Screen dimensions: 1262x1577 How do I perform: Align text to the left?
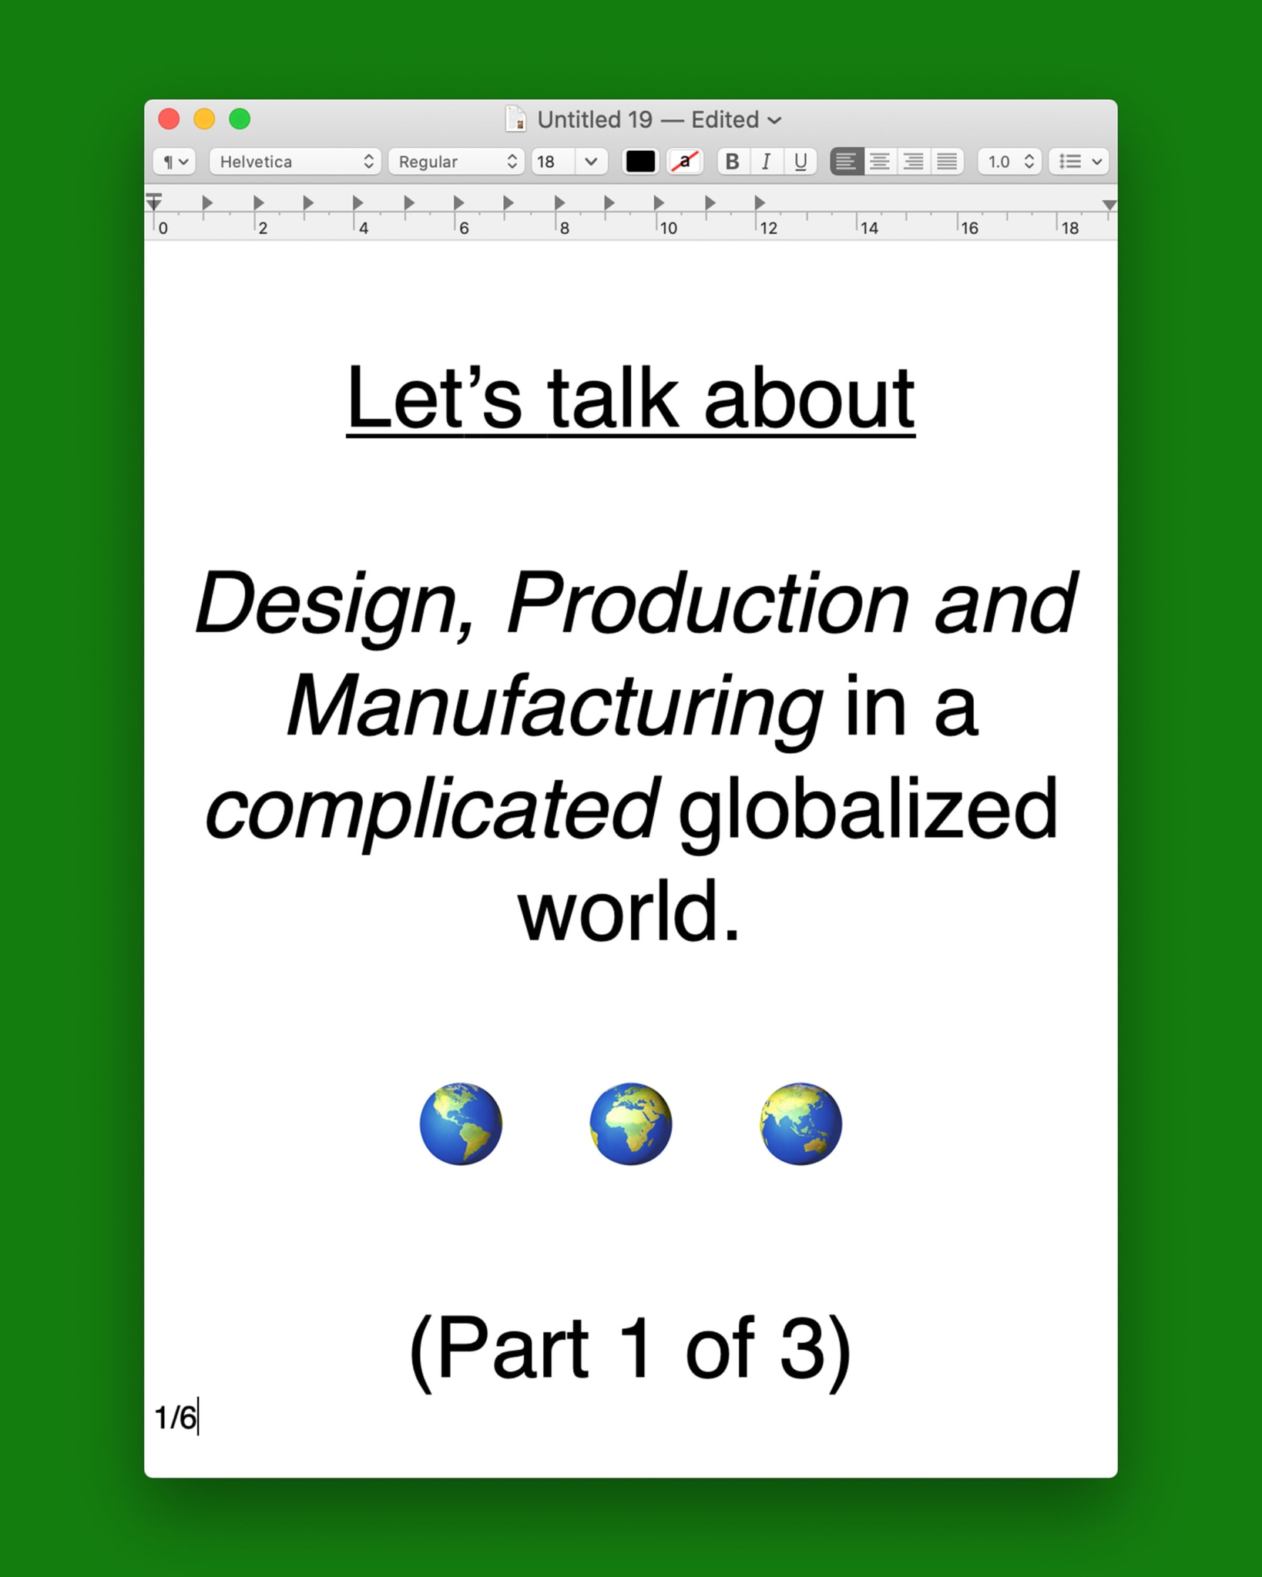pyautogui.click(x=846, y=162)
